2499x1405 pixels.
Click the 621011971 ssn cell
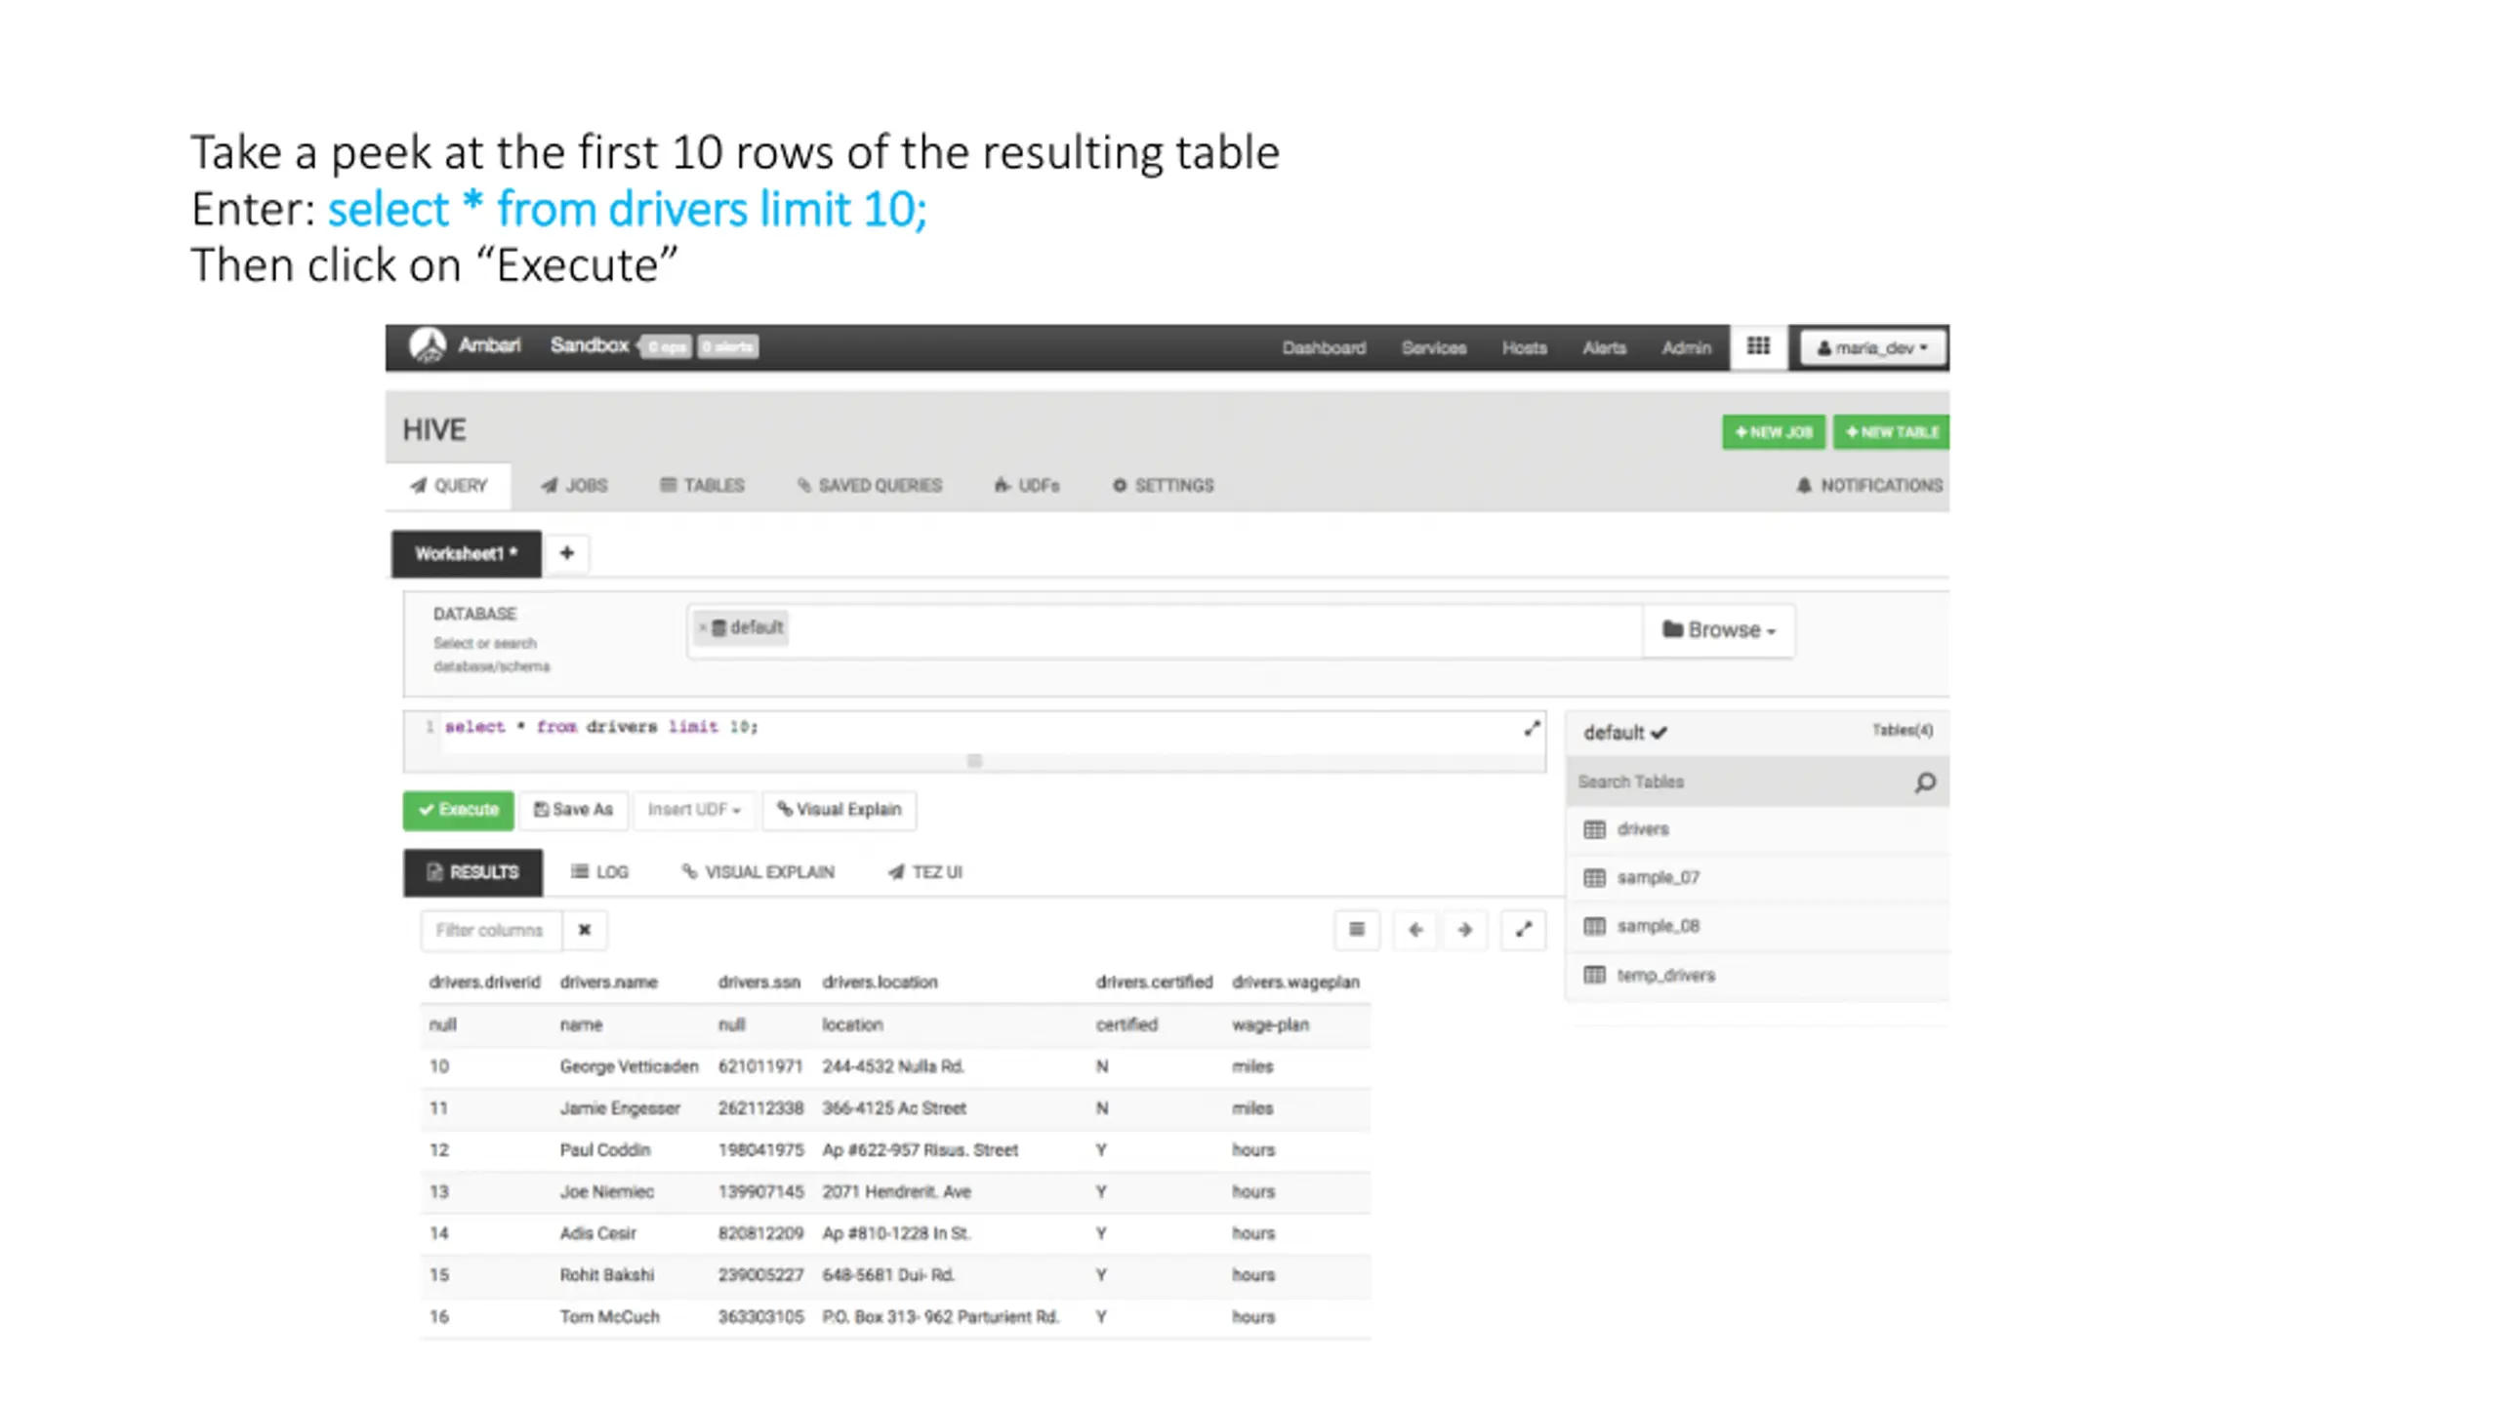(759, 1066)
